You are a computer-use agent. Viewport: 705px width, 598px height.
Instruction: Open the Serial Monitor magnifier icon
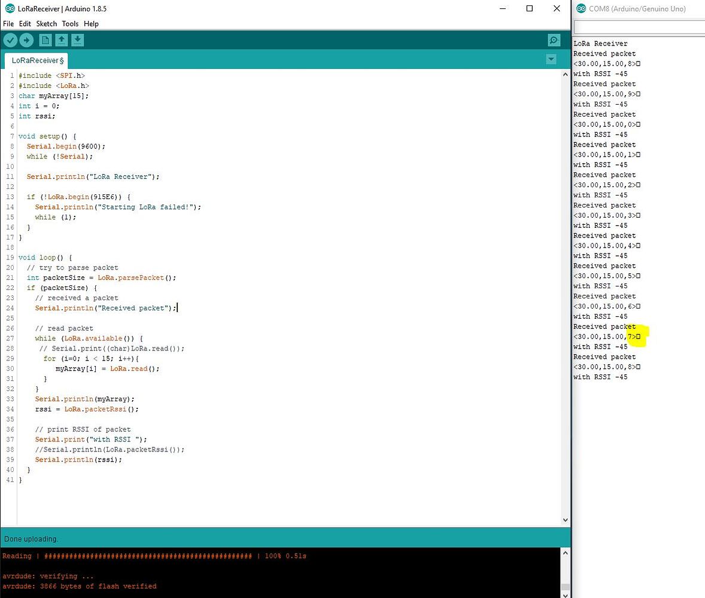click(553, 39)
